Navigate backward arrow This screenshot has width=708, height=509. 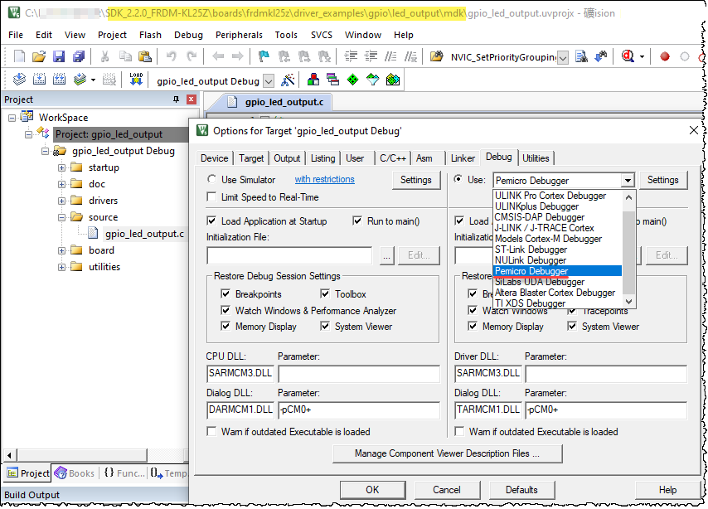(218, 56)
